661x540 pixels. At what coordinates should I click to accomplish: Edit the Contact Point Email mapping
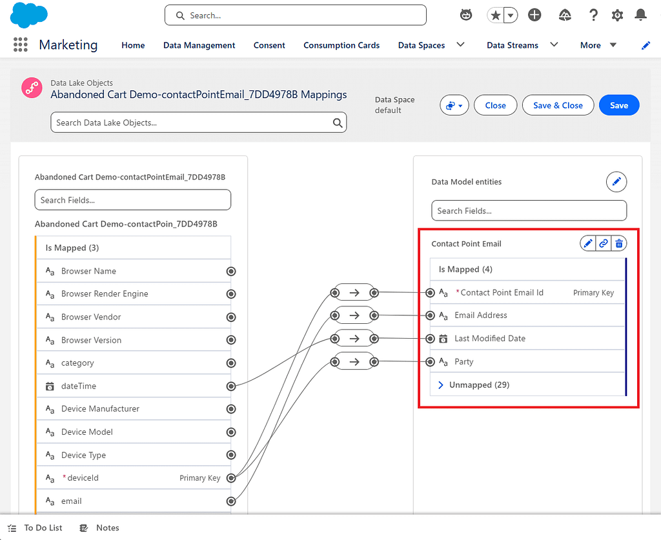coord(587,243)
